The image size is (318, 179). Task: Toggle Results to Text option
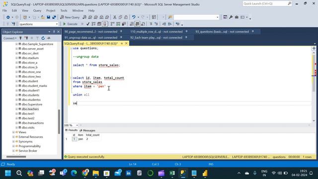tap(132, 24)
